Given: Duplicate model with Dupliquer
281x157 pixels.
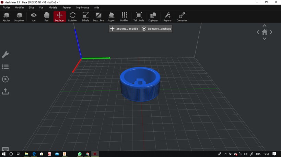Looking at the screenshot, I should pyautogui.click(x=153, y=17).
